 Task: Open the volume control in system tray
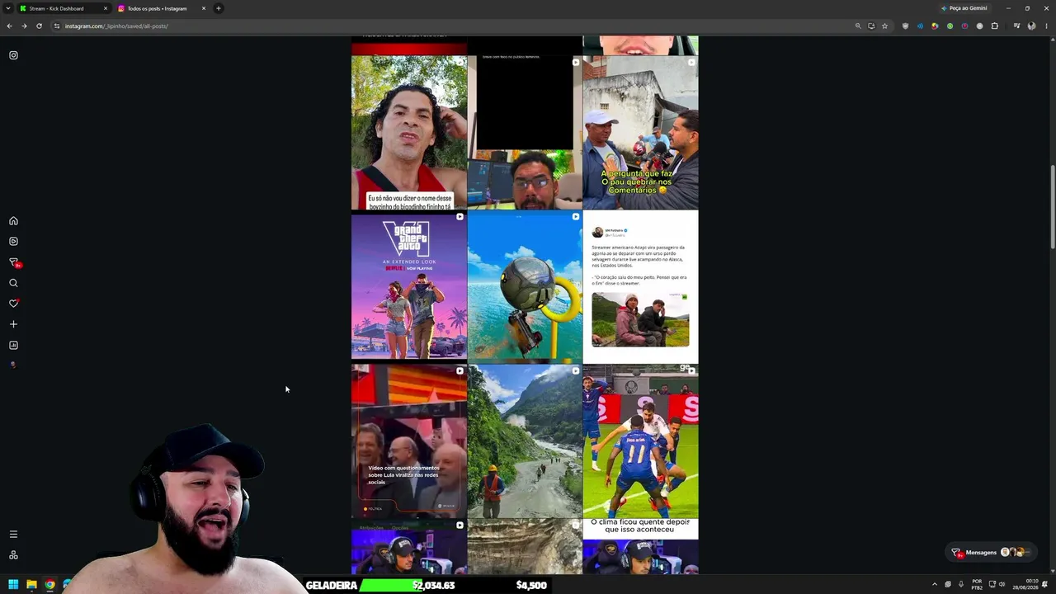tap(1002, 585)
